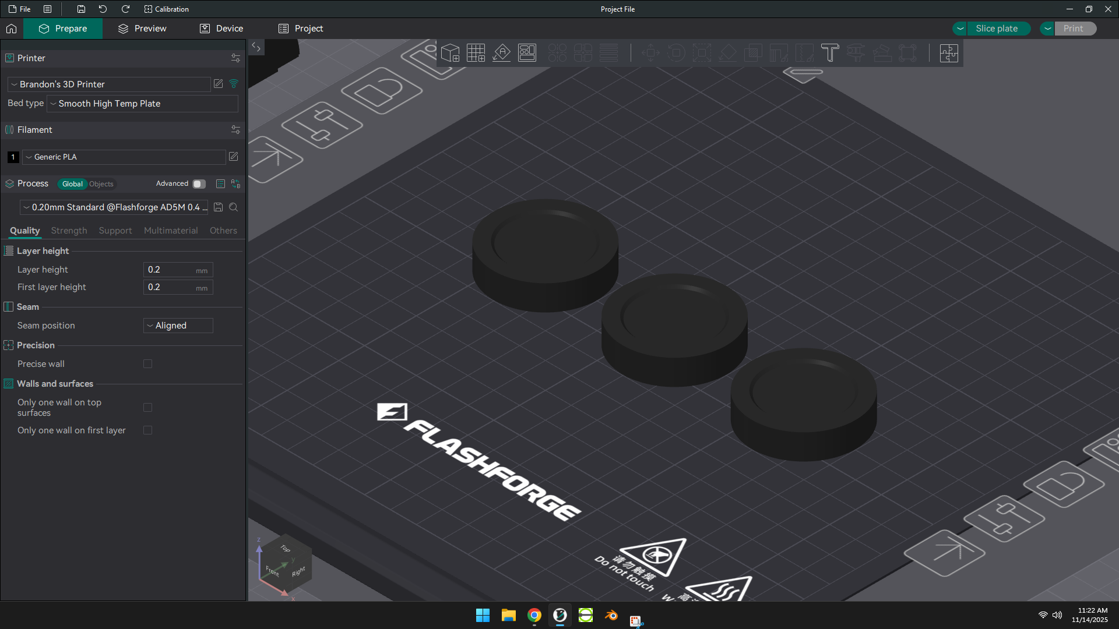The height and width of the screenshot is (629, 1119).
Task: Open the Strength settings tab
Action: [69, 231]
